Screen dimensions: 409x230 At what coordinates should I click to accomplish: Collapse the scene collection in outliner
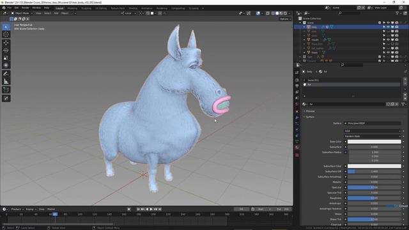[300, 23]
